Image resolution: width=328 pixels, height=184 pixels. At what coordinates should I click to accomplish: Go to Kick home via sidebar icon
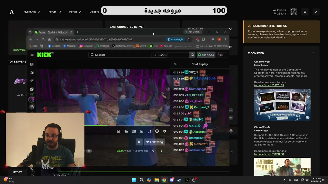32,64
